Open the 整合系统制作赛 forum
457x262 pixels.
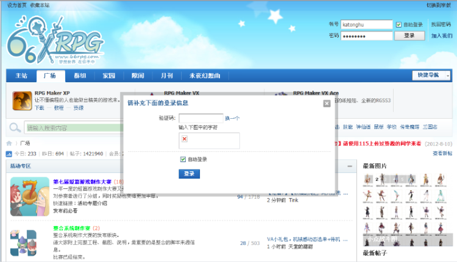point(72,228)
